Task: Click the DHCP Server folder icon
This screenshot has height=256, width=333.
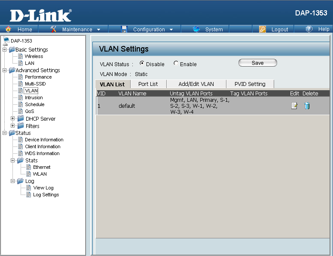Action: [21, 119]
